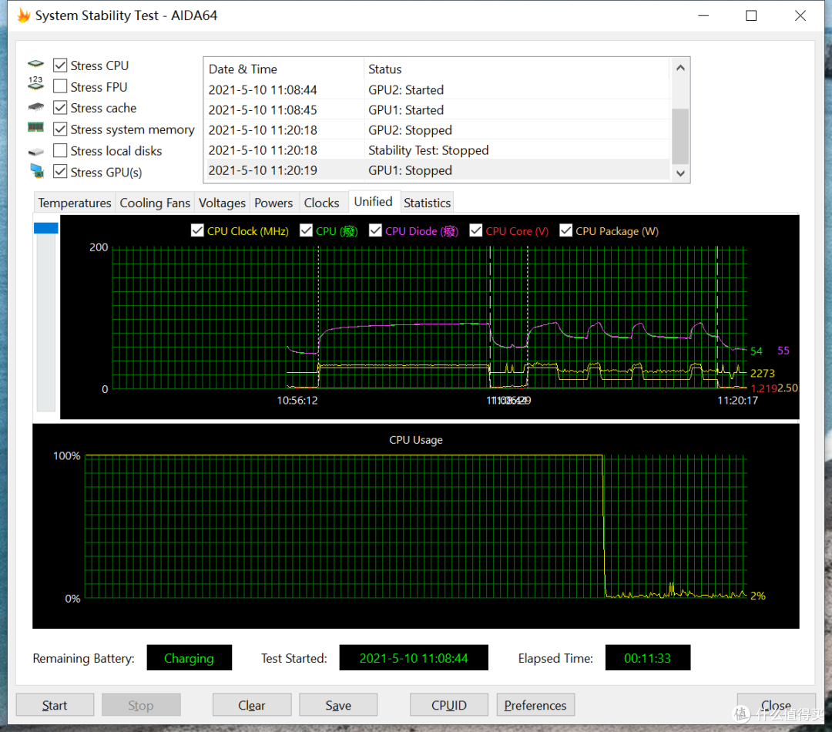
Task: Click the blue vertical graph scale slider
Action: [45, 228]
